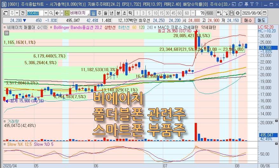Select the 일 daily chart period
279x168 pixels.
(93, 13)
